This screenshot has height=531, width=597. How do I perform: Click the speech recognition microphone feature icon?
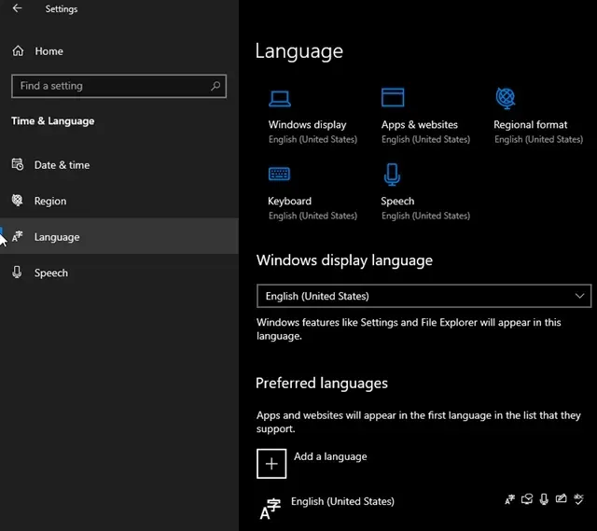pos(544,499)
